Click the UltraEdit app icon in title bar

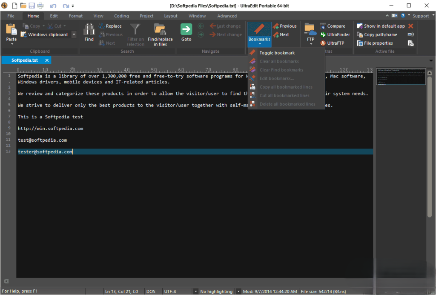click(x=4, y=6)
